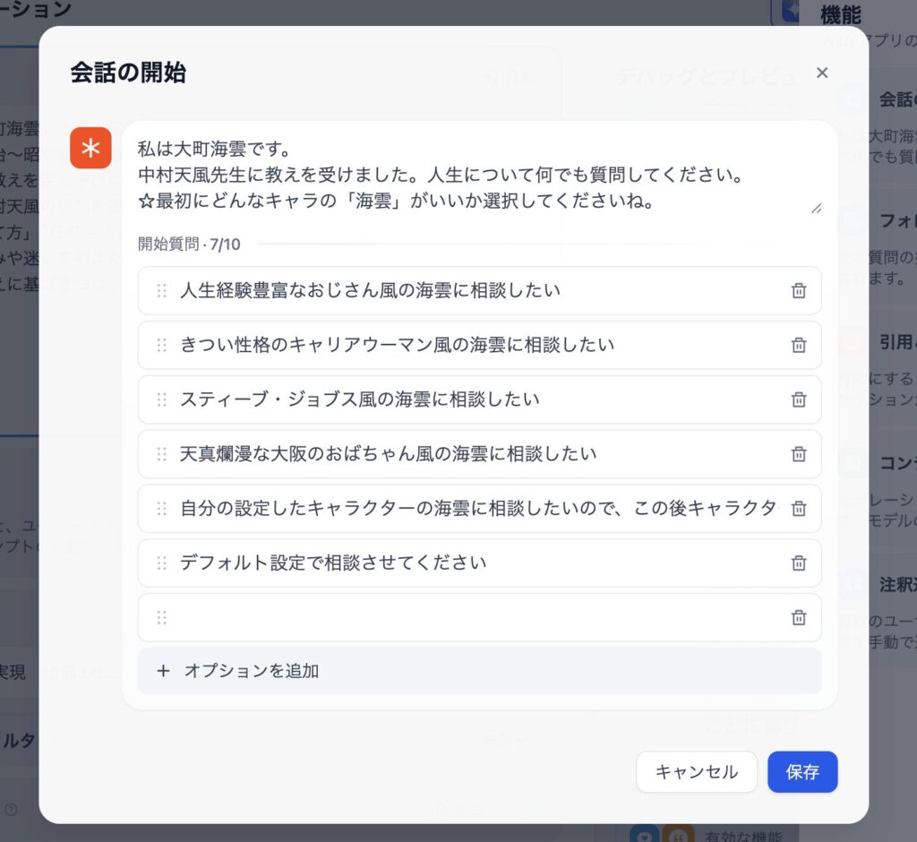Delete the empty seventh question row
Image resolution: width=917 pixels, height=842 pixels.
point(798,617)
